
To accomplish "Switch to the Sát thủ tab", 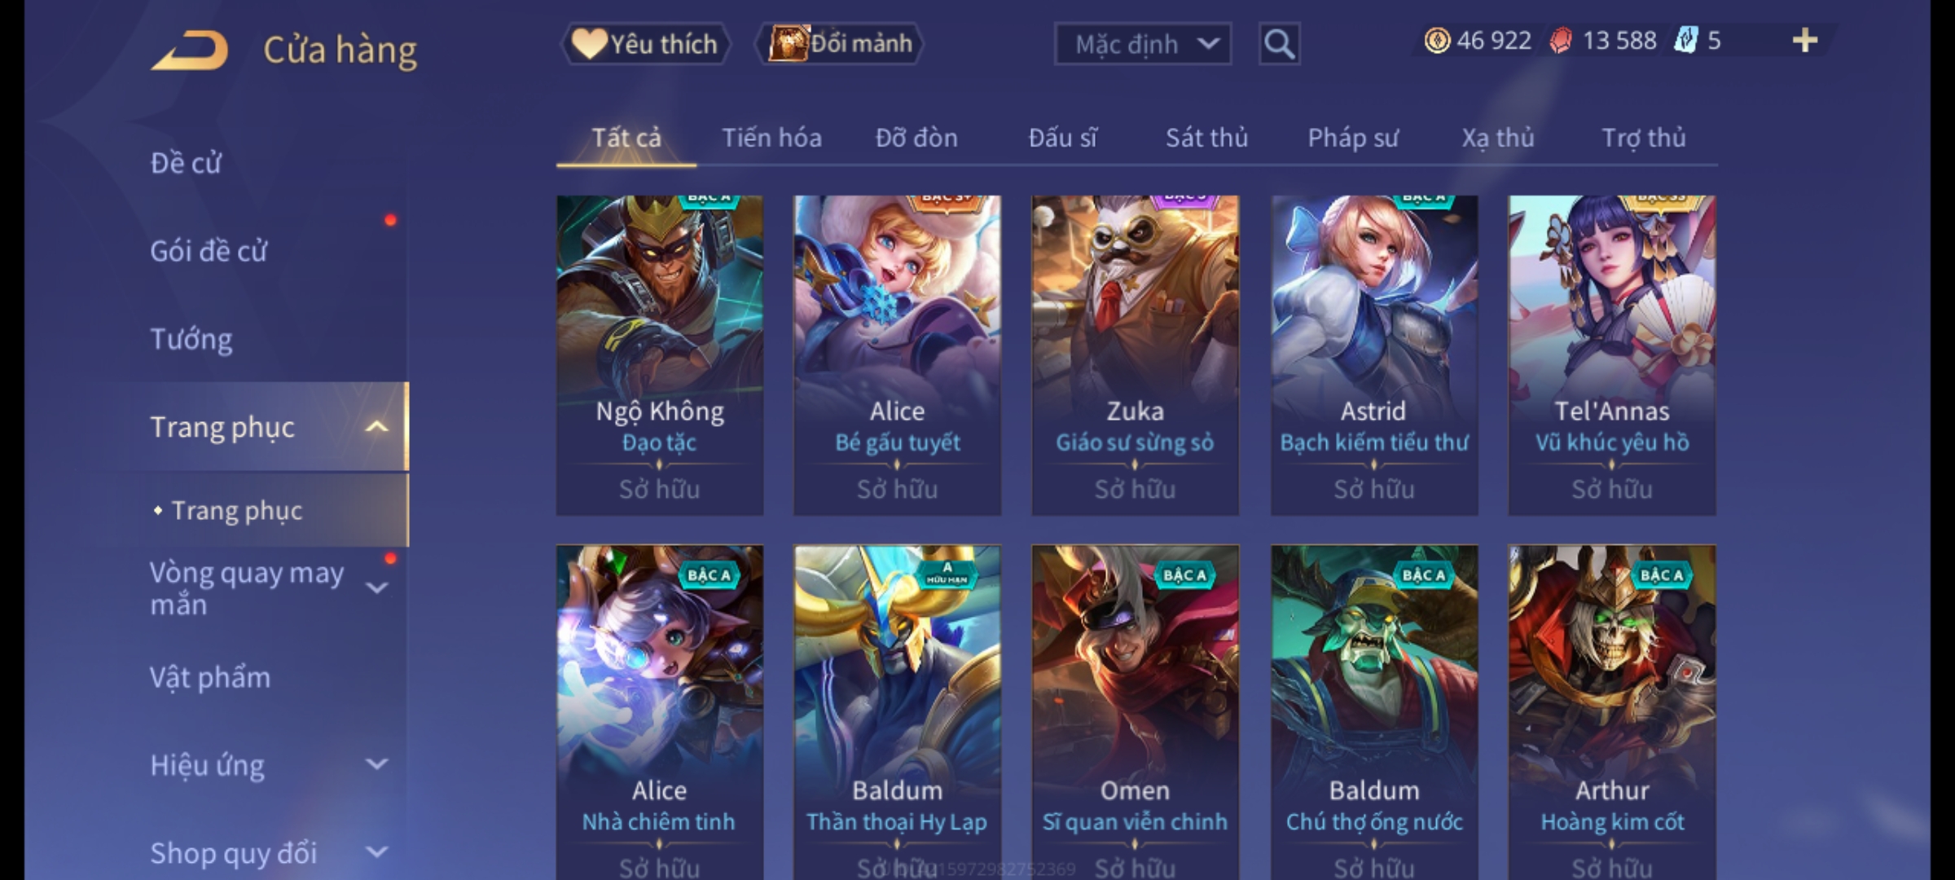I will tap(1206, 138).
